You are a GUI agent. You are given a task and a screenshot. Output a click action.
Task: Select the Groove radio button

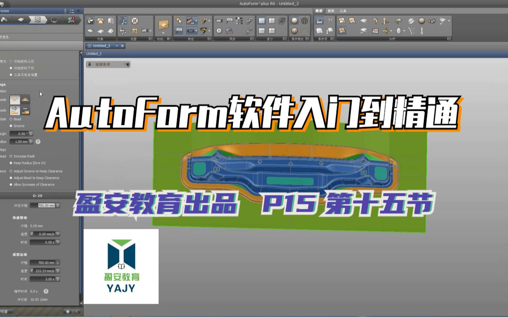click(x=11, y=126)
